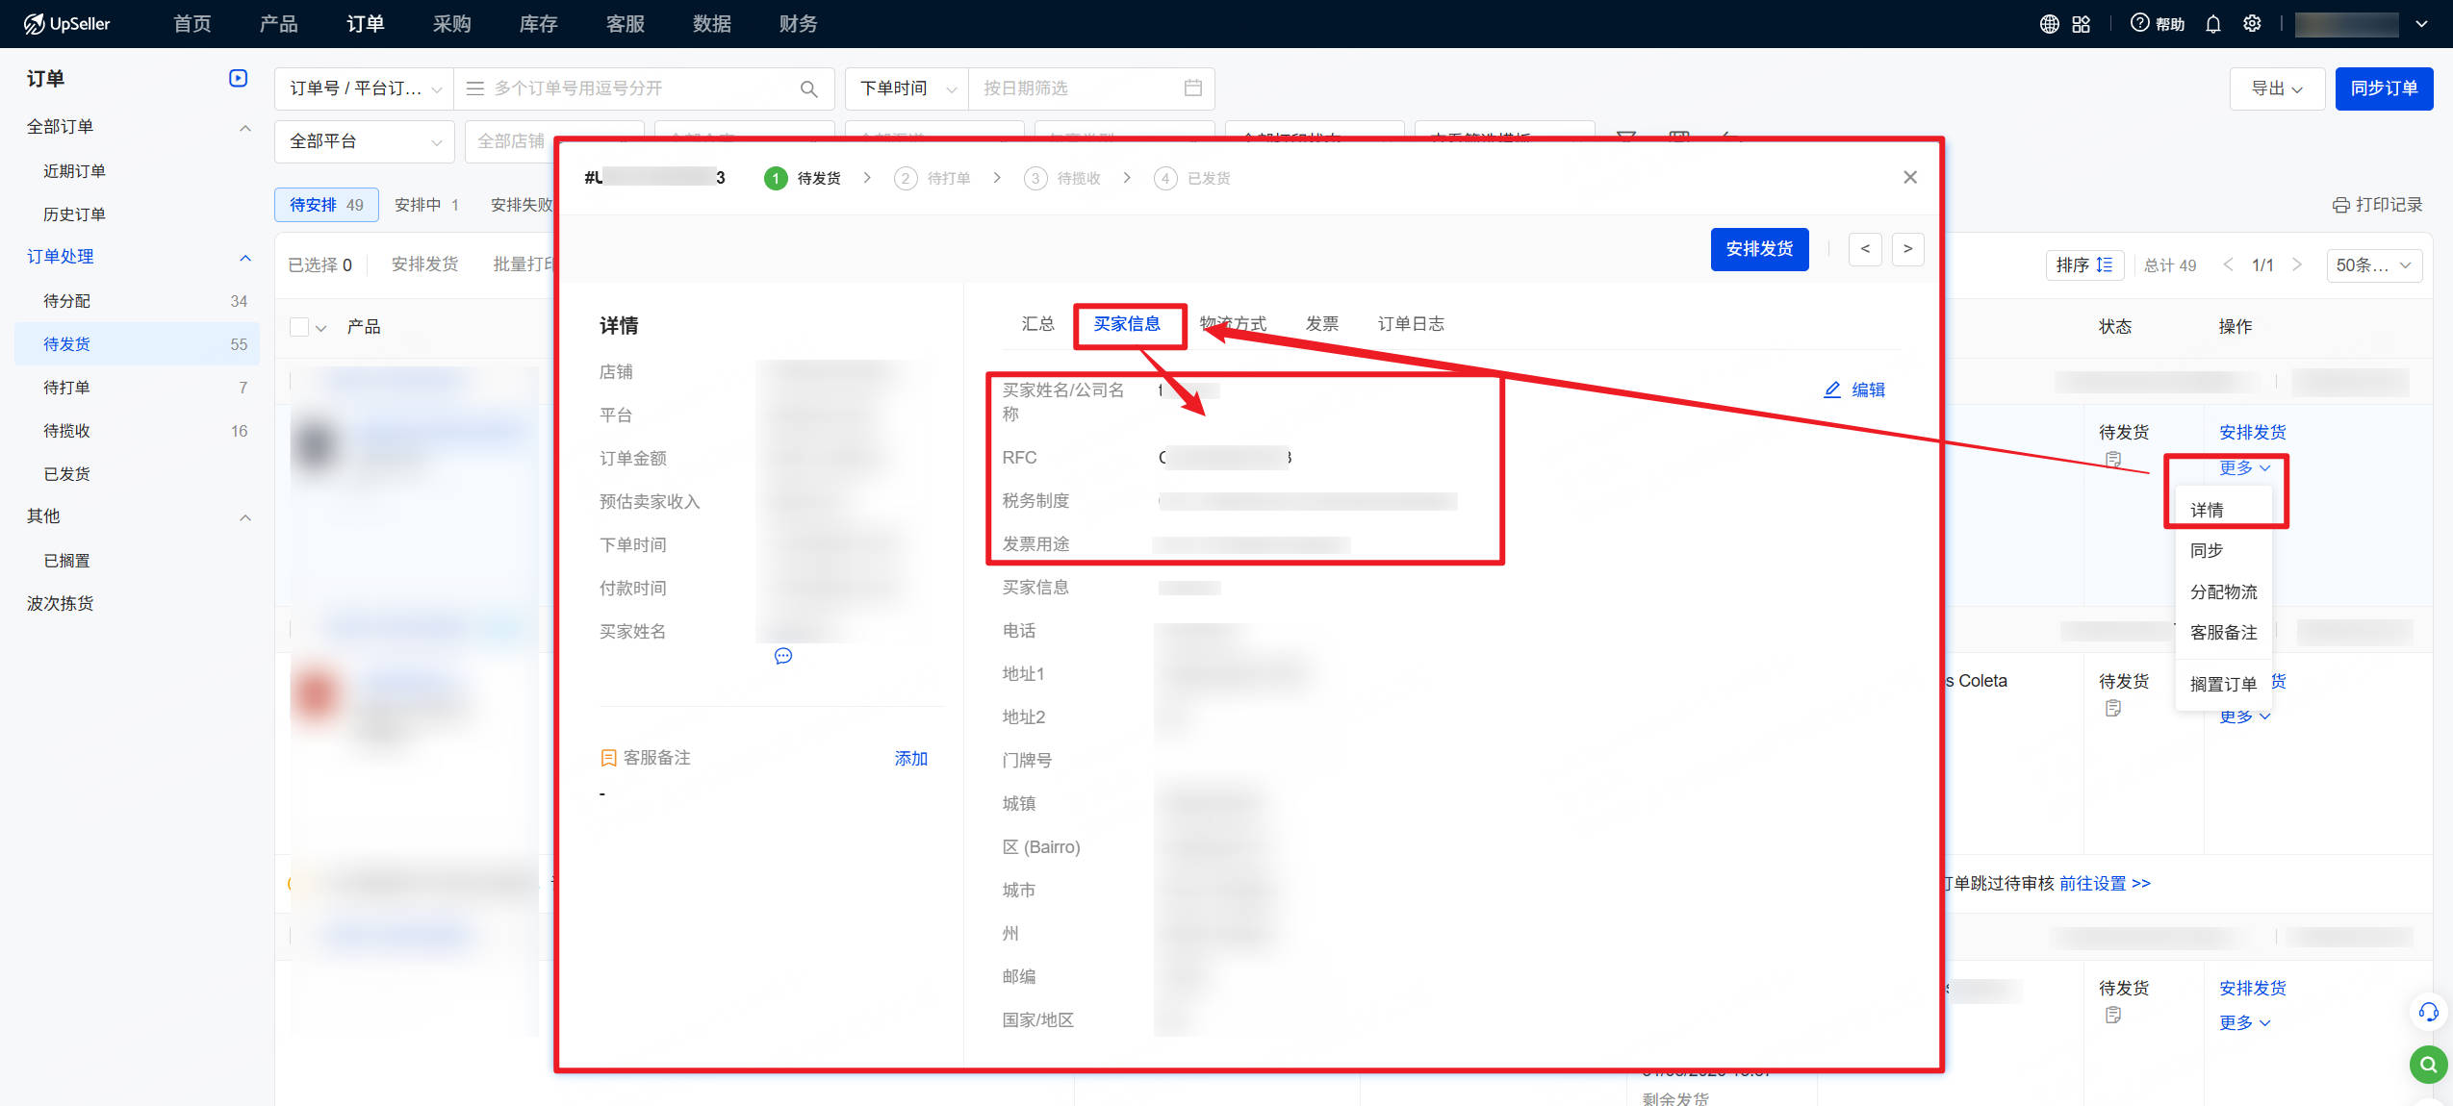Click the note icon under first 待发货 status

(2113, 459)
